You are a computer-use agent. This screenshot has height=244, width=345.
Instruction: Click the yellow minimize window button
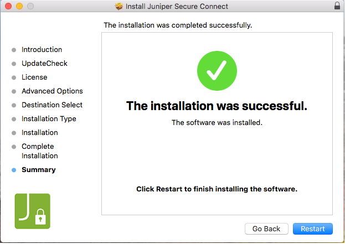(x=19, y=6)
